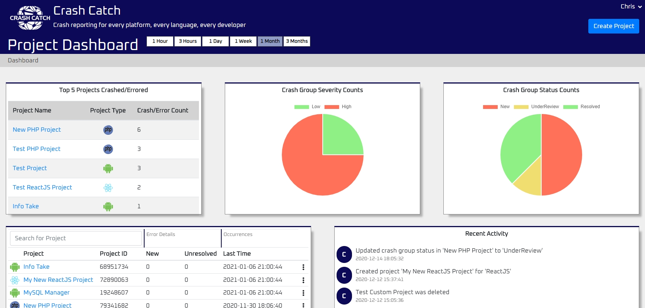Click Android icon in Test Project row
Viewport: 645px width, 308px height.
108,168
